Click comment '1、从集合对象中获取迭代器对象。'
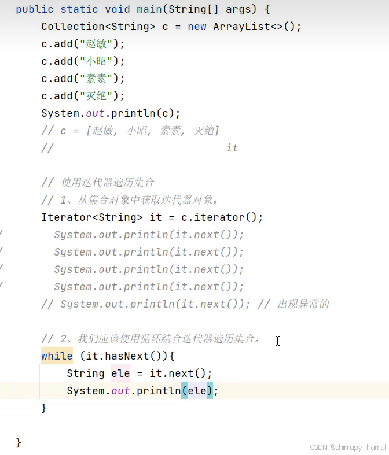Viewport: 389px width, 455px height. [140, 200]
